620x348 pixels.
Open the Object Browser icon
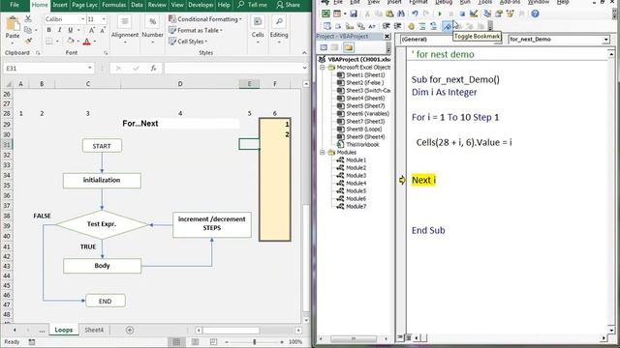coord(511,14)
